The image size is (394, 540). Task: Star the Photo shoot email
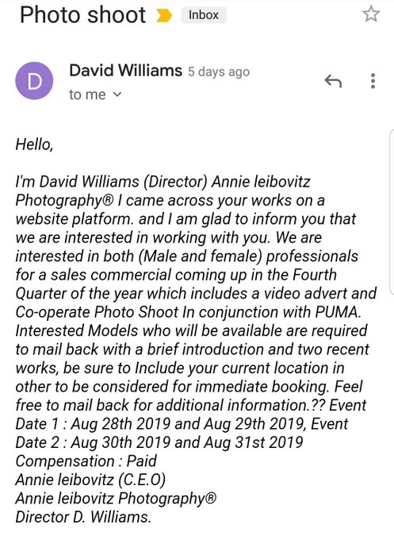coord(371,14)
